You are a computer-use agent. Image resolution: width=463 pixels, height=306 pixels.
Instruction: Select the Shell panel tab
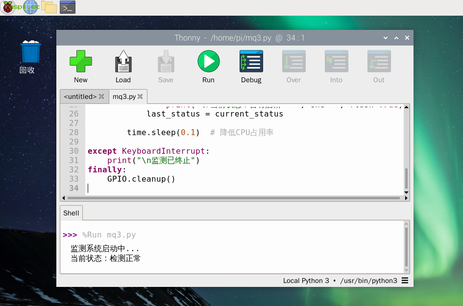click(x=71, y=213)
